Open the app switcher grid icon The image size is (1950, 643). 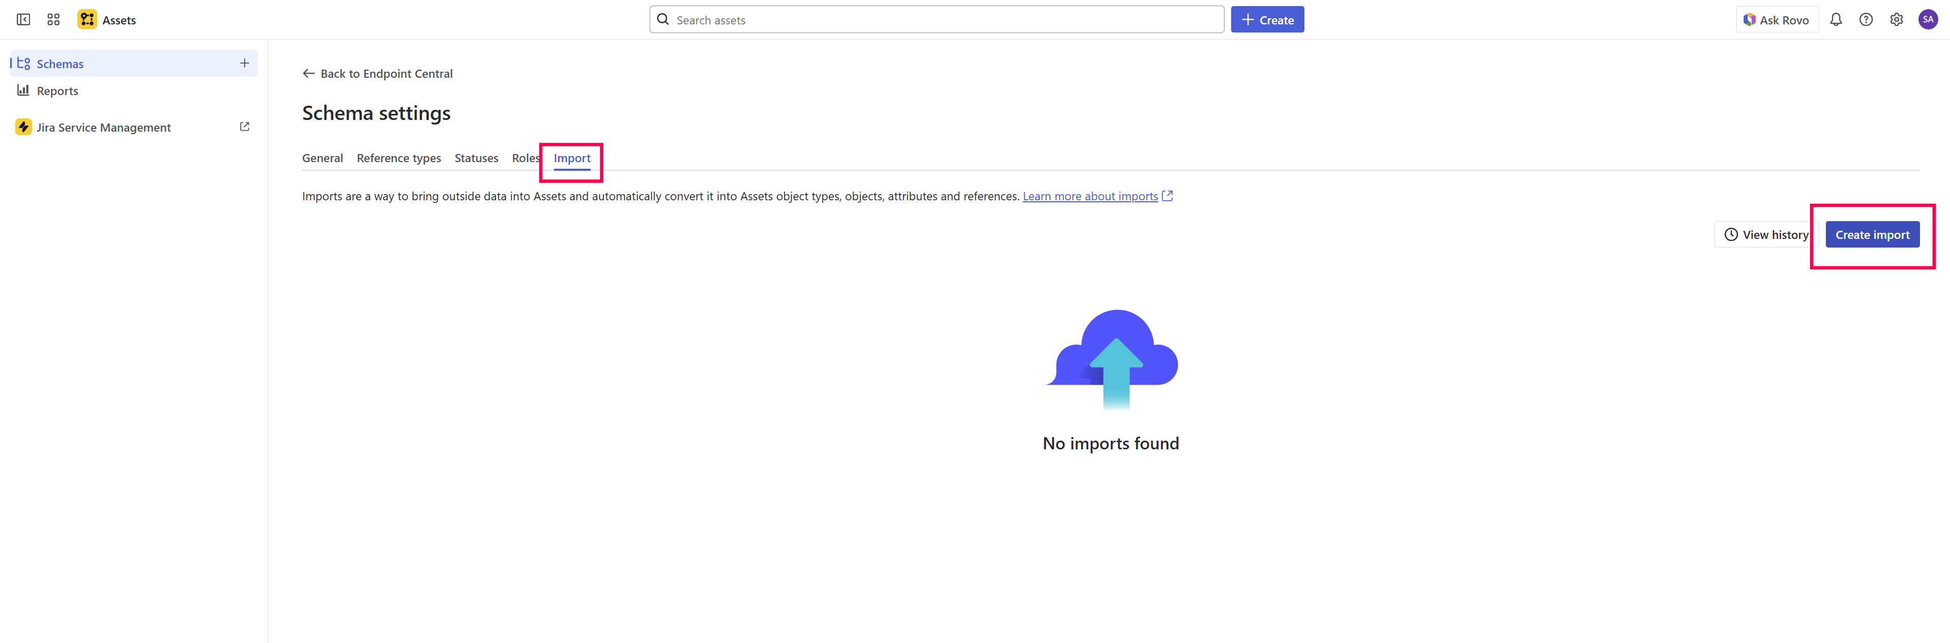click(53, 20)
